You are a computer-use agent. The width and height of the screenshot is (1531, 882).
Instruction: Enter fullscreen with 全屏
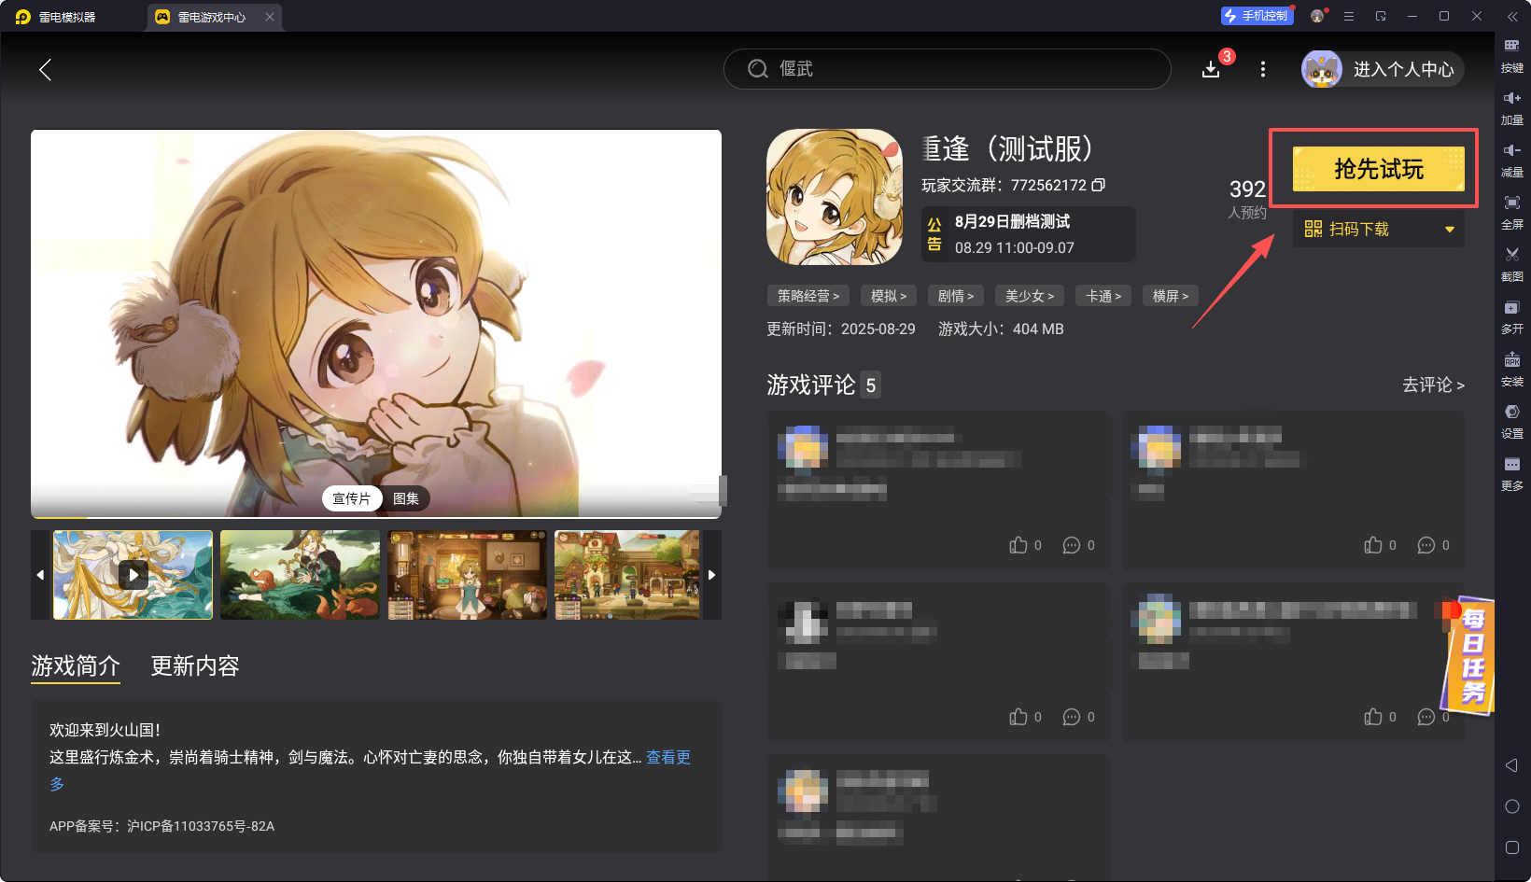1512,213
